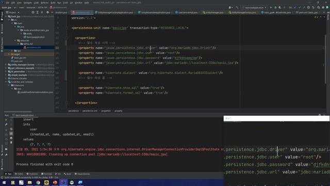
Task: Hide the Project panel with minus icon
Action: 52,12
